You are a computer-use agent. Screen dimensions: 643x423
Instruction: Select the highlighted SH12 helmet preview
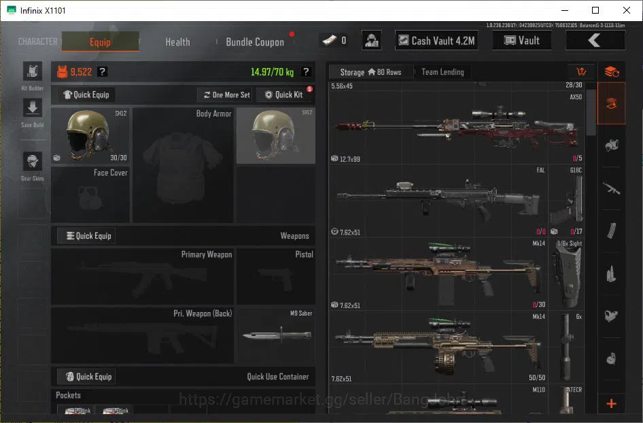pyautogui.click(x=276, y=136)
